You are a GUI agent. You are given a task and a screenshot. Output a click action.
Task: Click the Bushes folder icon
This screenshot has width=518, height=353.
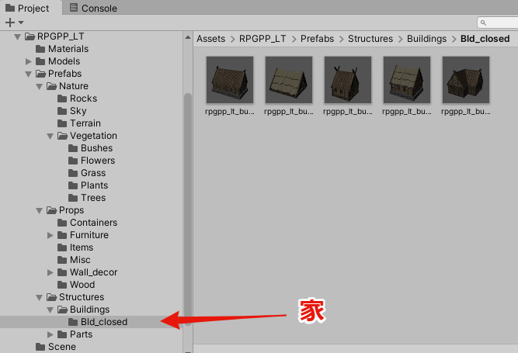(73, 148)
